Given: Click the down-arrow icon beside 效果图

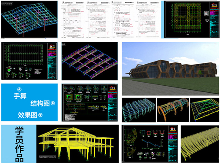Looking at the screenshot, I should [x=40, y=115].
